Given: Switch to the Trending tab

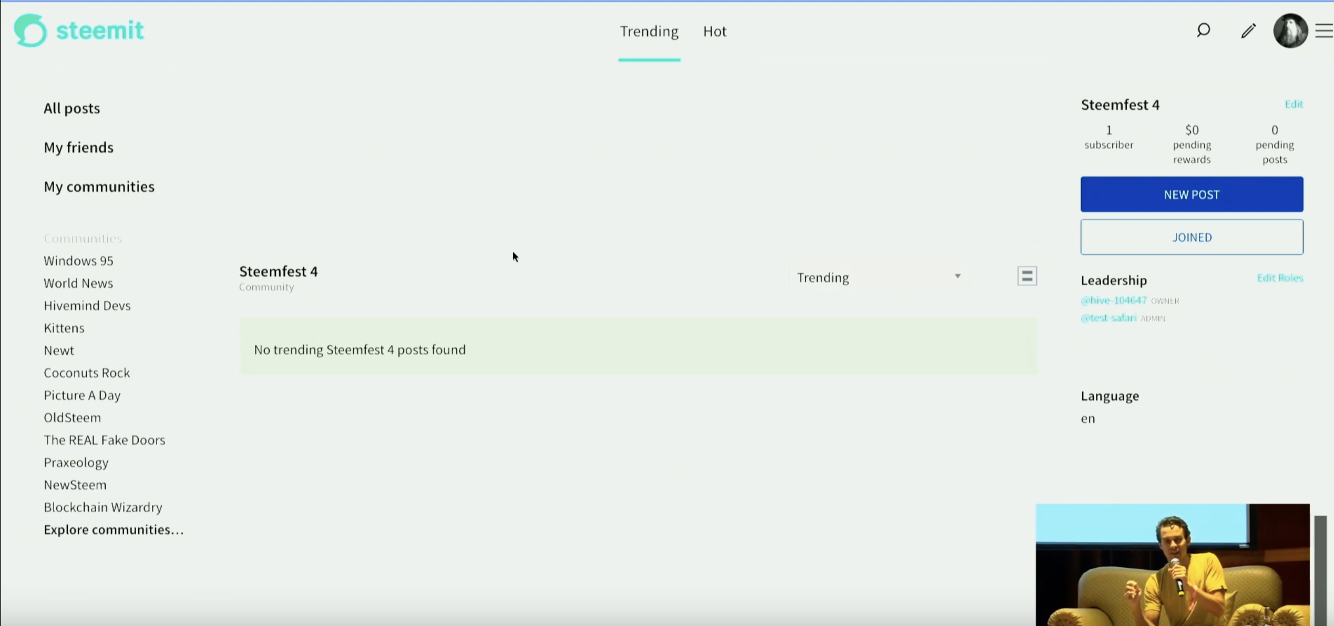Looking at the screenshot, I should point(649,32).
